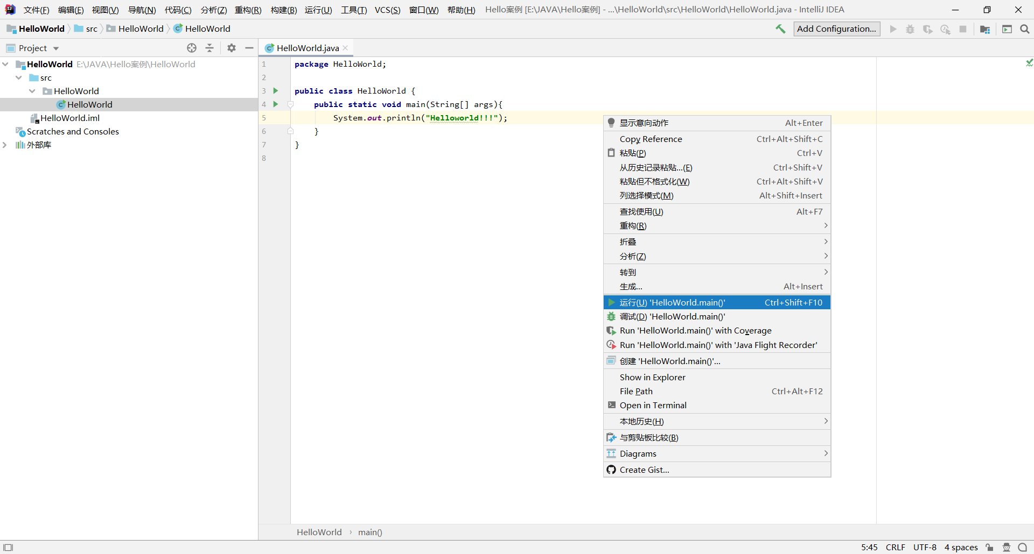Collapse the src folder node

(19, 77)
